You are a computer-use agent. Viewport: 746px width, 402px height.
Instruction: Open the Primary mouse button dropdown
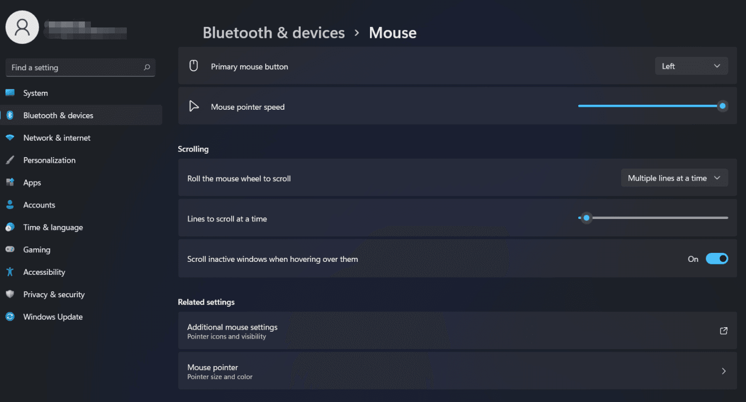coord(692,66)
